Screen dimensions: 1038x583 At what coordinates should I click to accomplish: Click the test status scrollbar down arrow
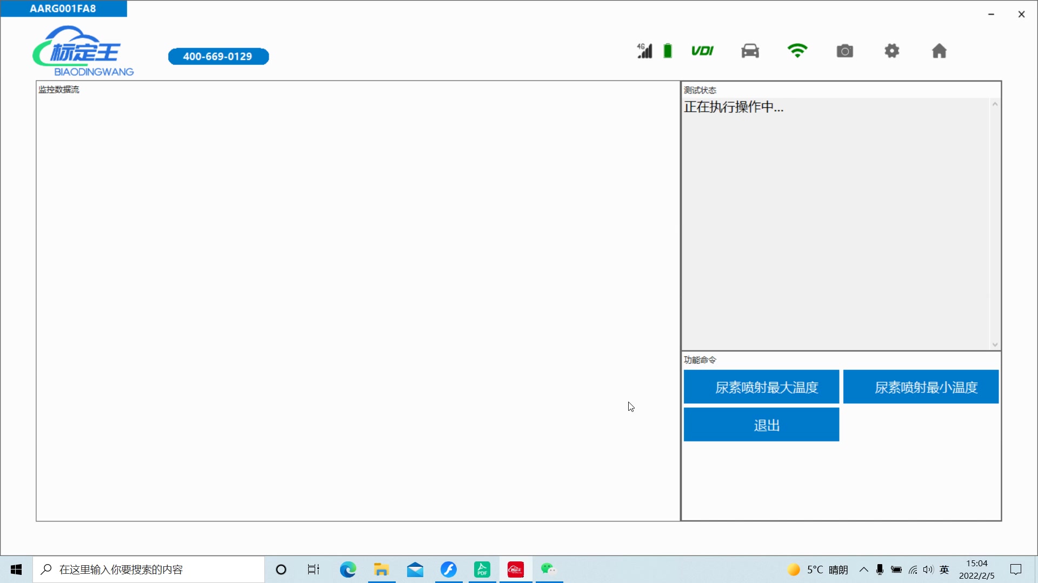coord(995,344)
